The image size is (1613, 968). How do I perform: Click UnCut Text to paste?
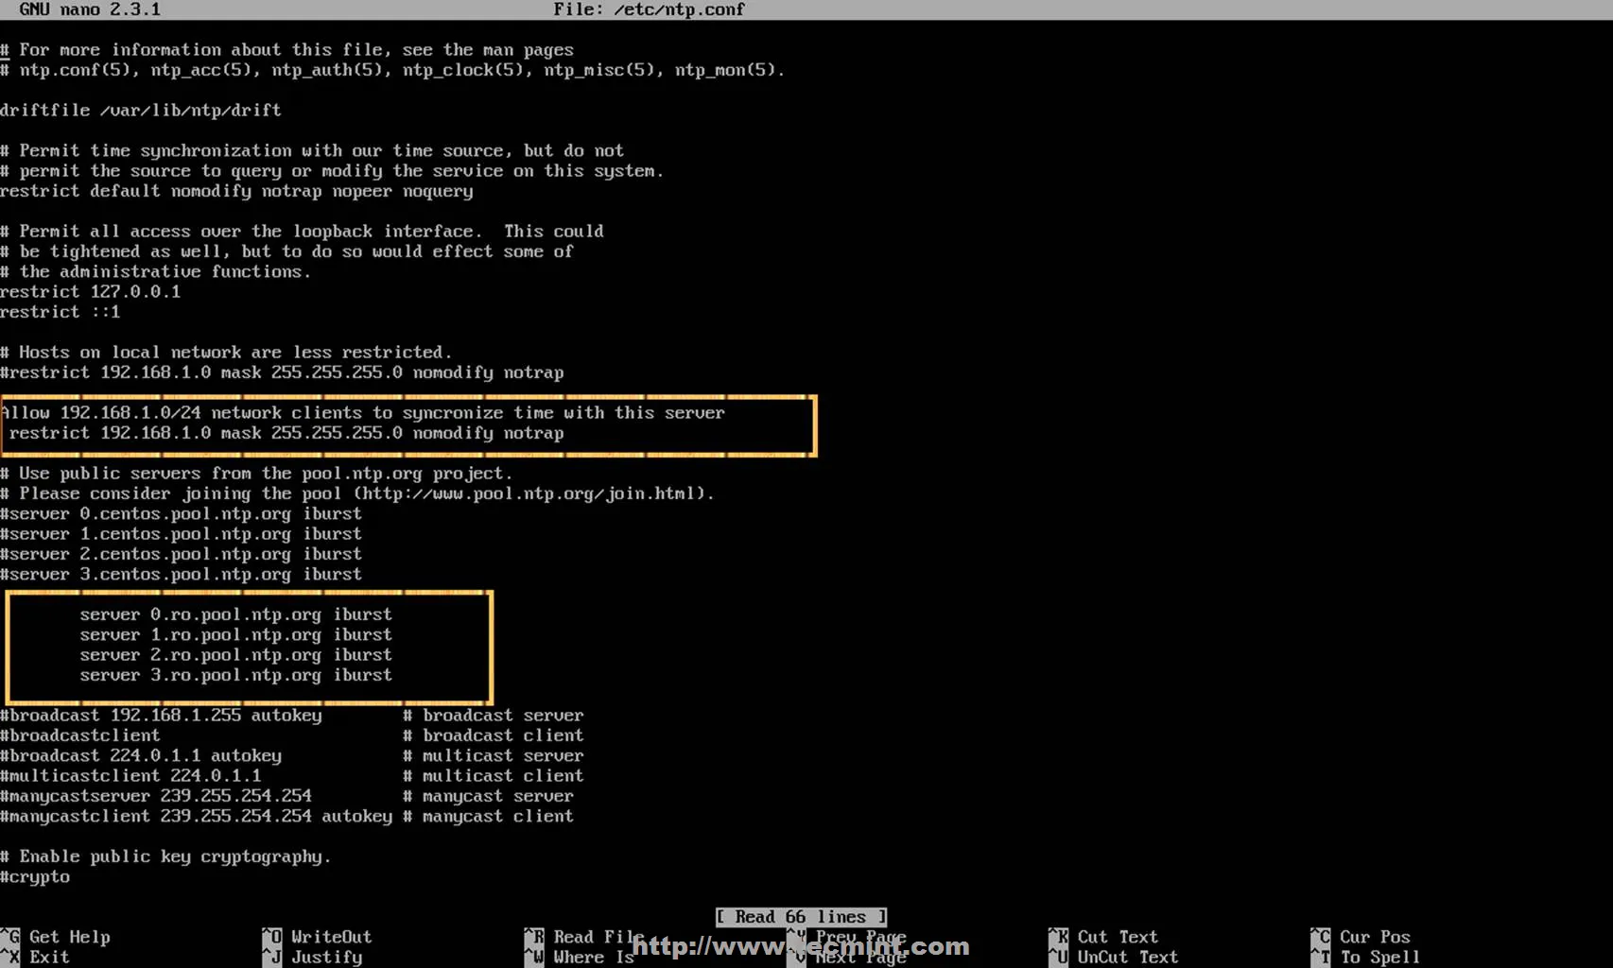[1125, 957]
